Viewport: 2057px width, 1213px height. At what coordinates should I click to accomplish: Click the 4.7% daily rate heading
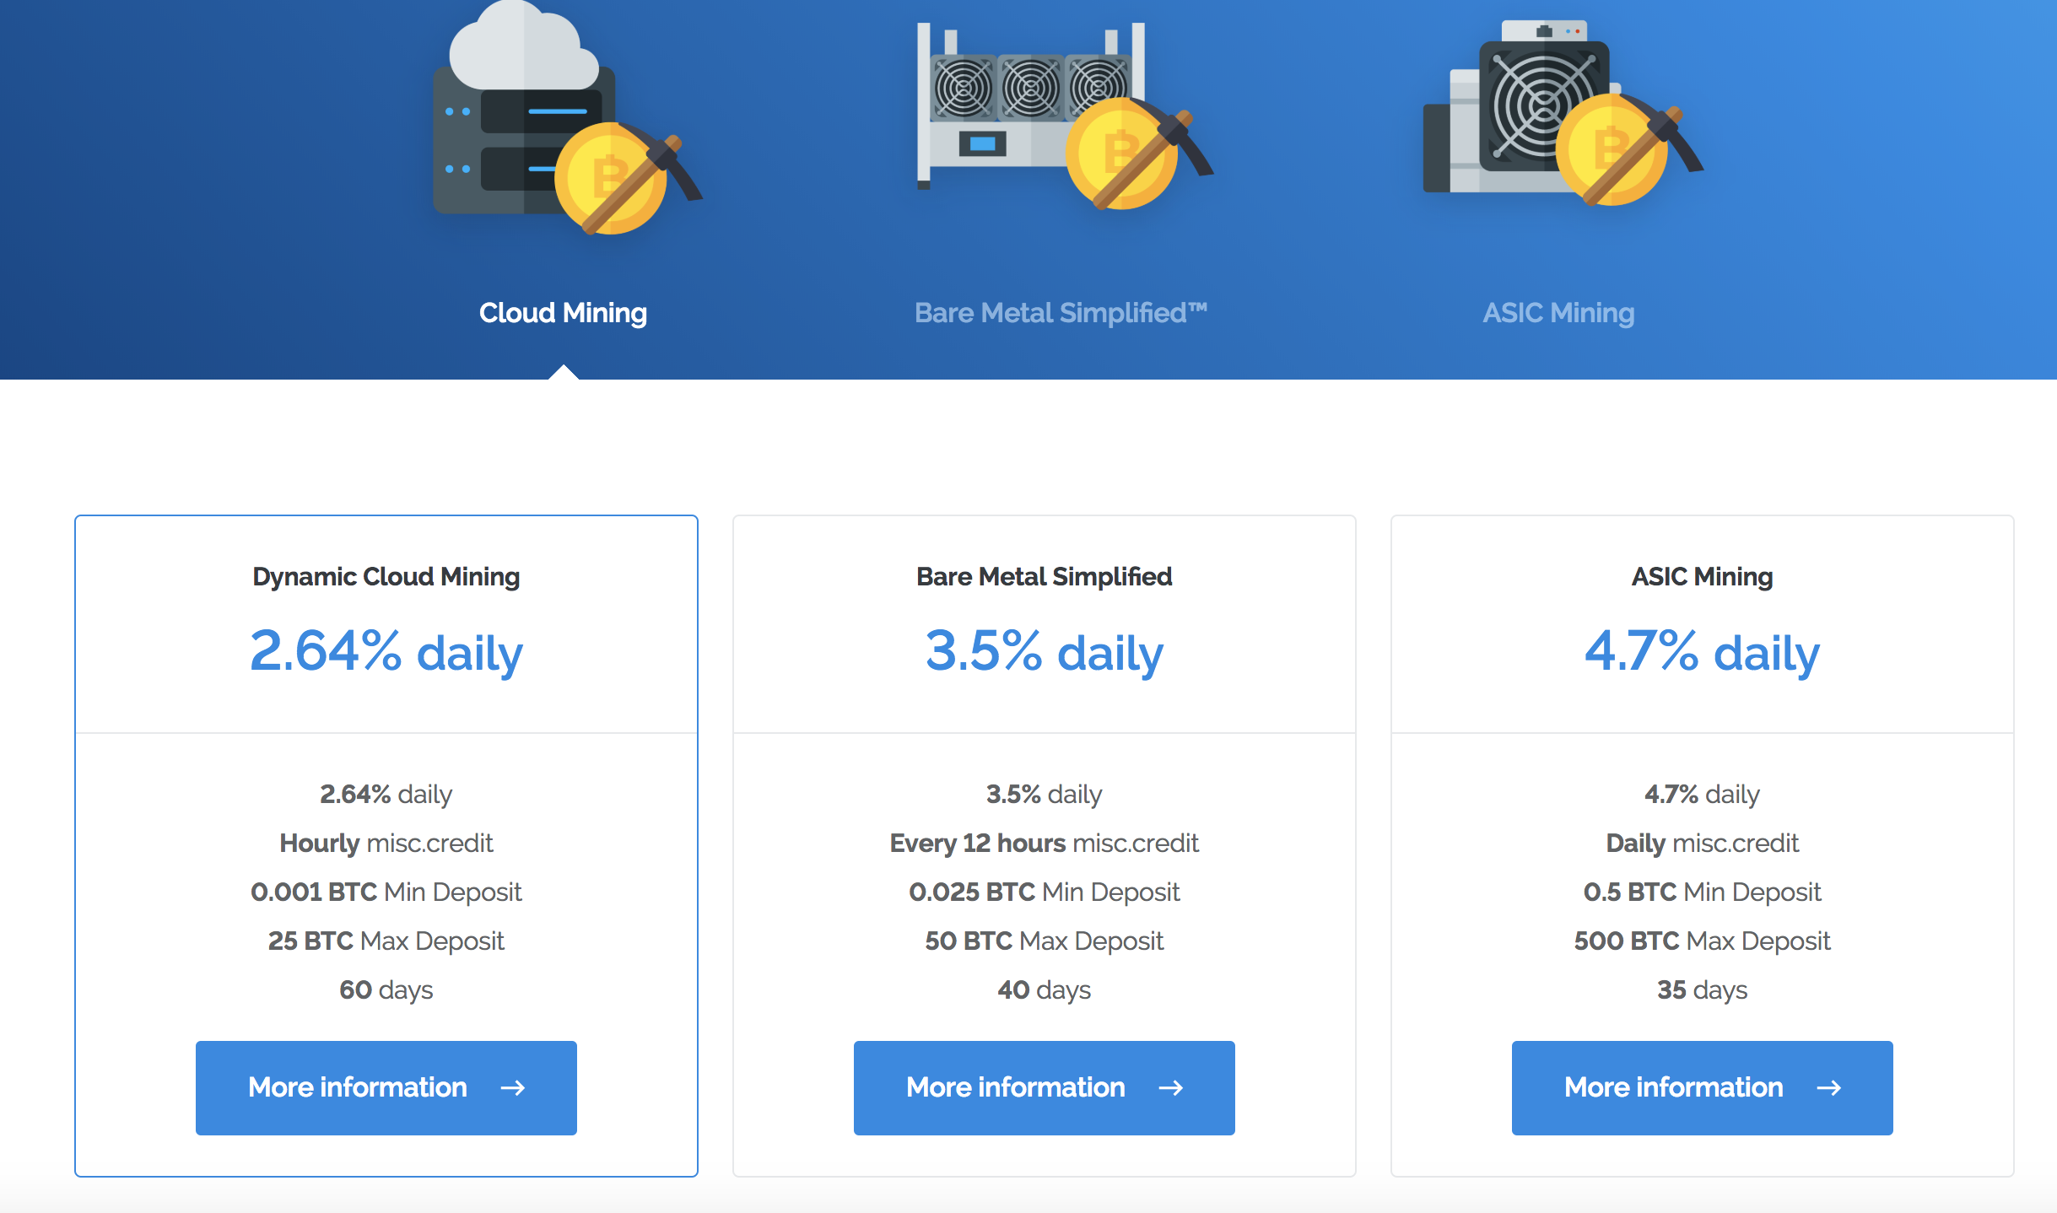tap(1702, 652)
